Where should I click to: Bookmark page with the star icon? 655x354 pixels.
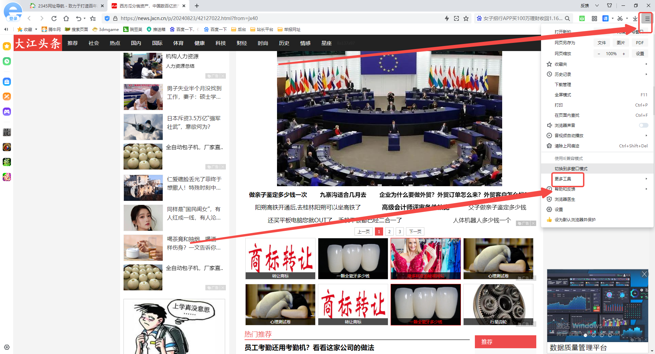tap(466, 18)
